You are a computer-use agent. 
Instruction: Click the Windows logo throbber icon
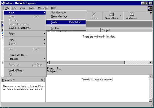pos(150,8)
